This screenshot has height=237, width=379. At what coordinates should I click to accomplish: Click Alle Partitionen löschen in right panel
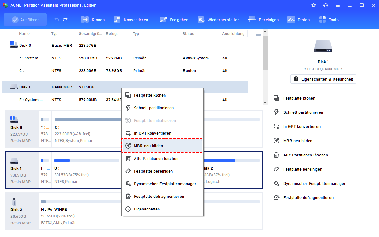click(305, 155)
